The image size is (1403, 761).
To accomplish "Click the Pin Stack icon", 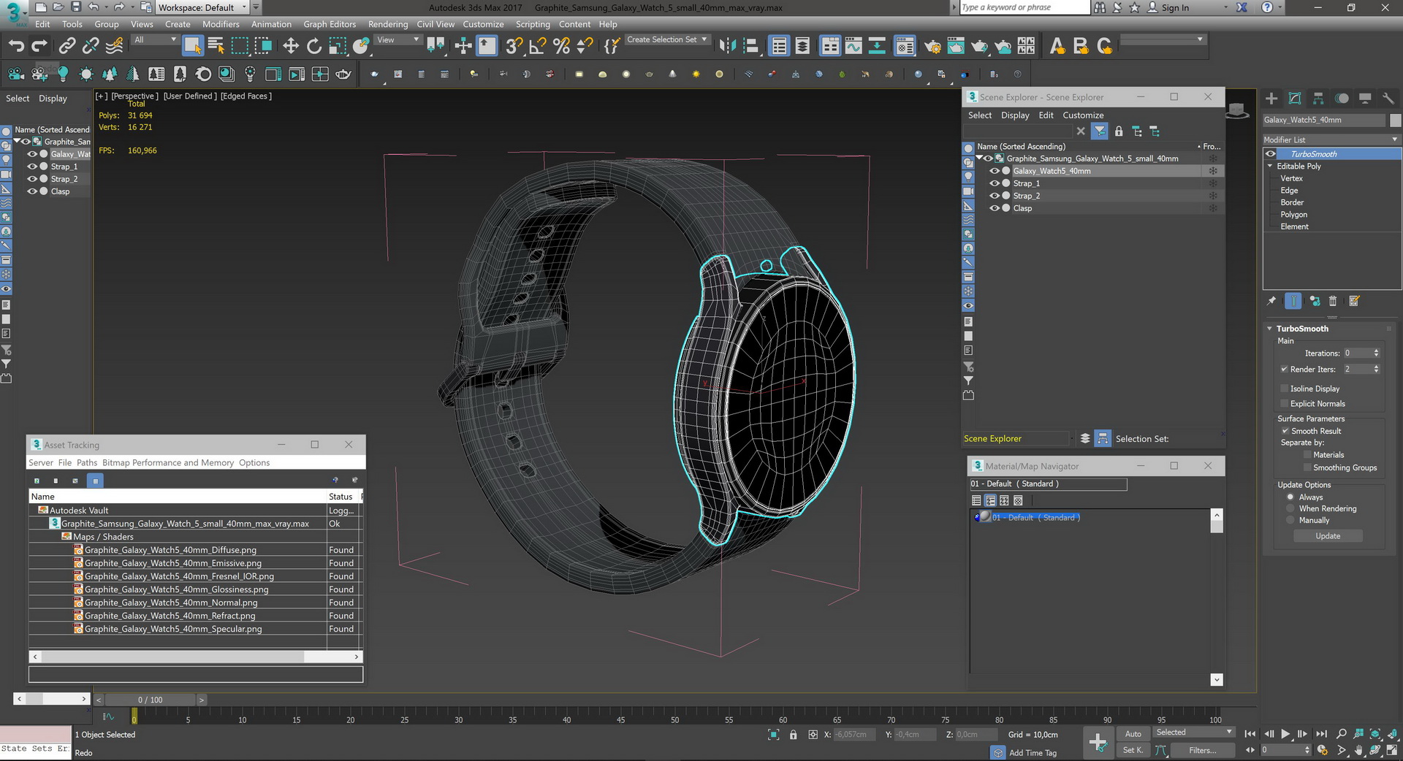I will point(1271,301).
